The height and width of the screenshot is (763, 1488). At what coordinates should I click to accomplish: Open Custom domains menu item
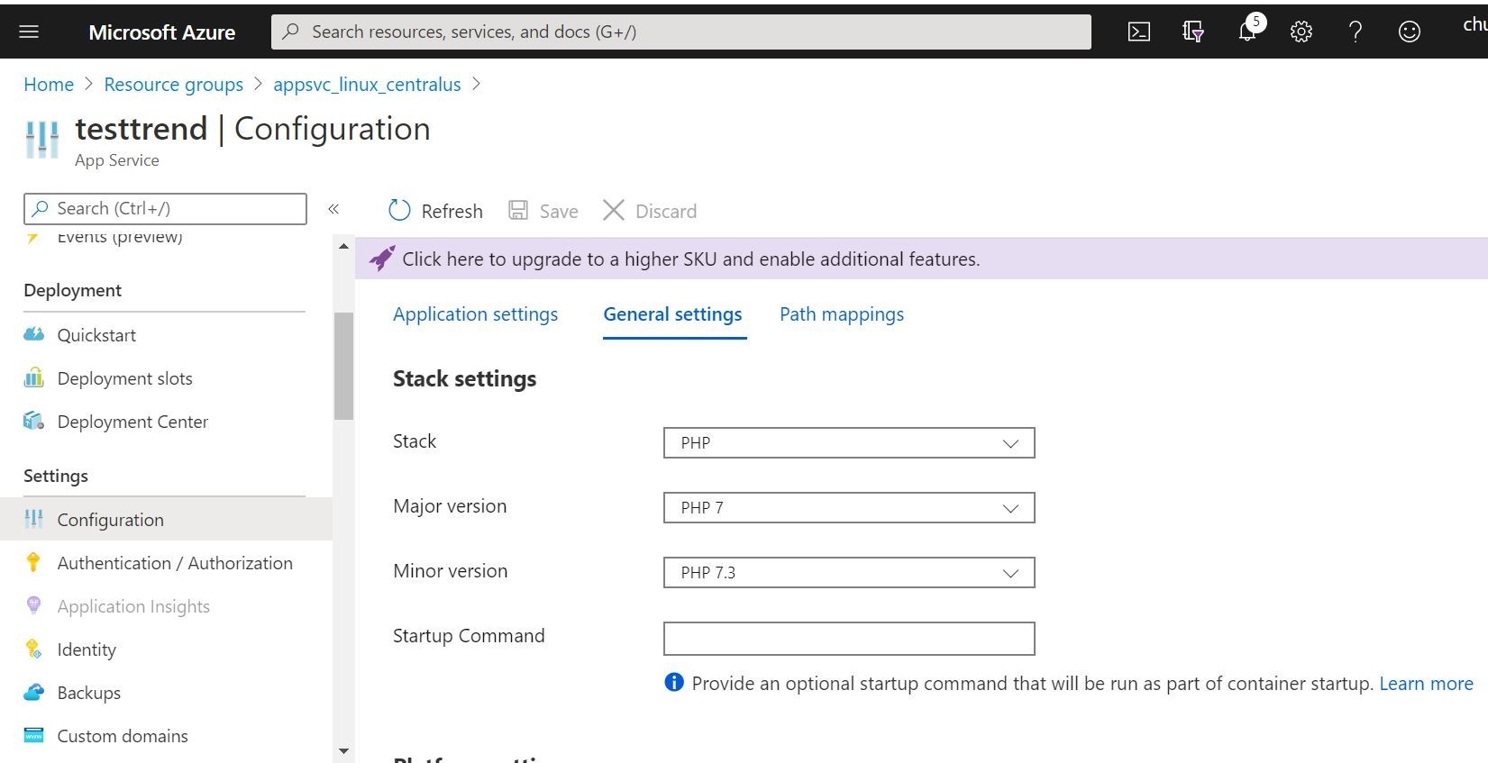pyautogui.click(x=123, y=736)
